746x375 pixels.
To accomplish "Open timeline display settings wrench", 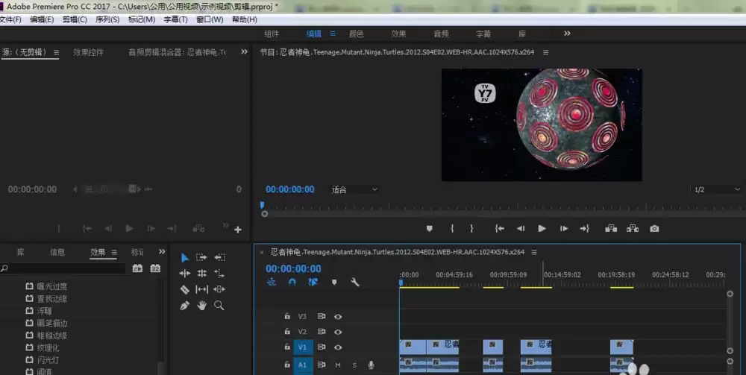I will pos(355,283).
